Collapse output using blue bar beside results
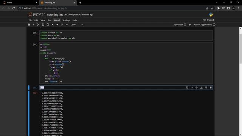242x136 pixels. (x=29, y=113)
